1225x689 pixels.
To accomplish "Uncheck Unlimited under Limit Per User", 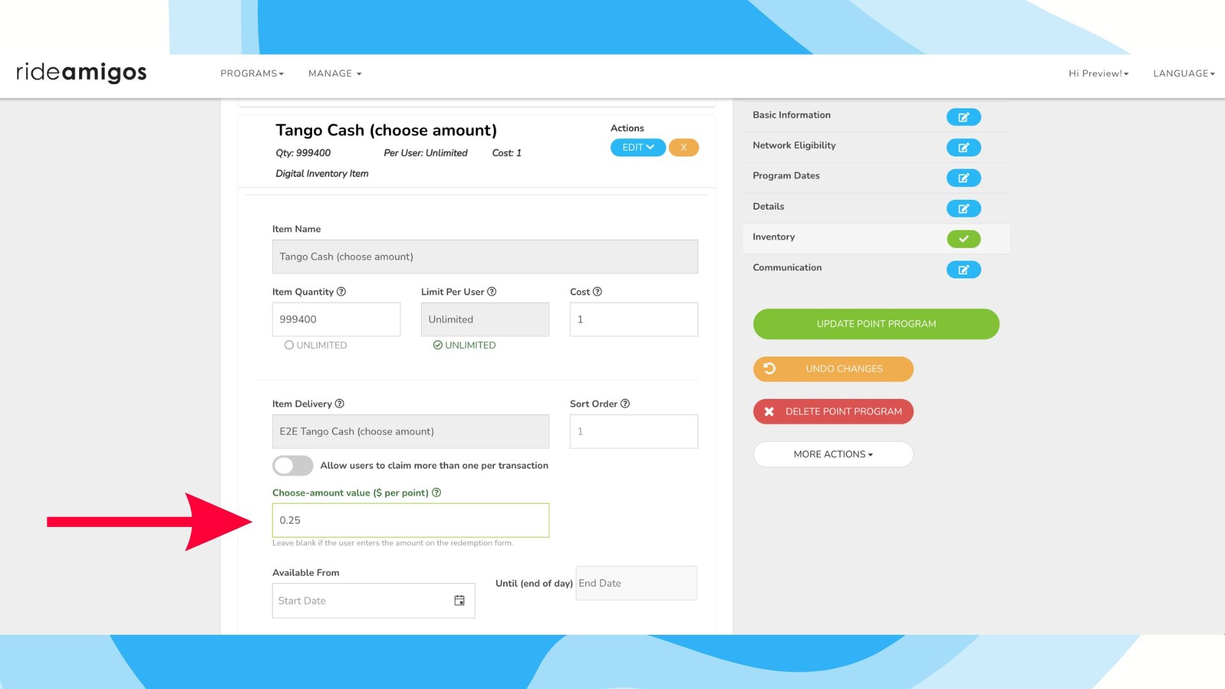I will click(x=464, y=345).
